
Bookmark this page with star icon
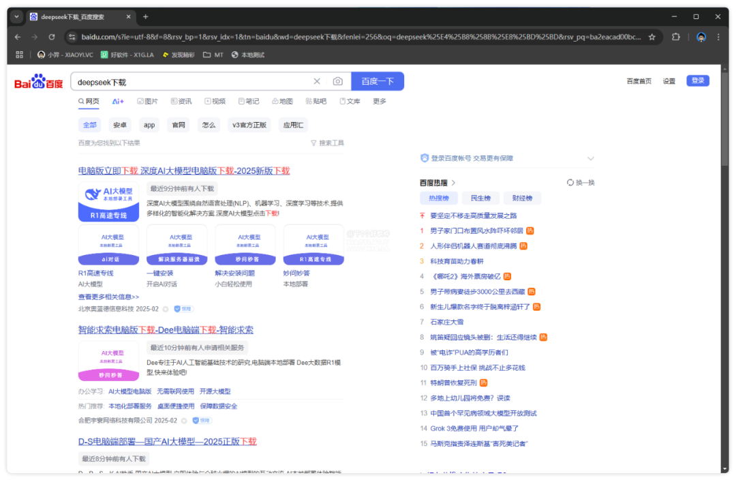coord(651,37)
